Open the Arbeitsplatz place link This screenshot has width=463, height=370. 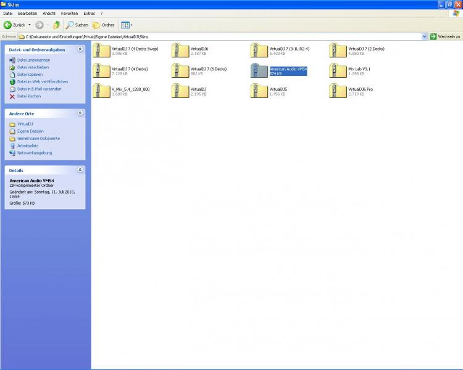point(28,146)
